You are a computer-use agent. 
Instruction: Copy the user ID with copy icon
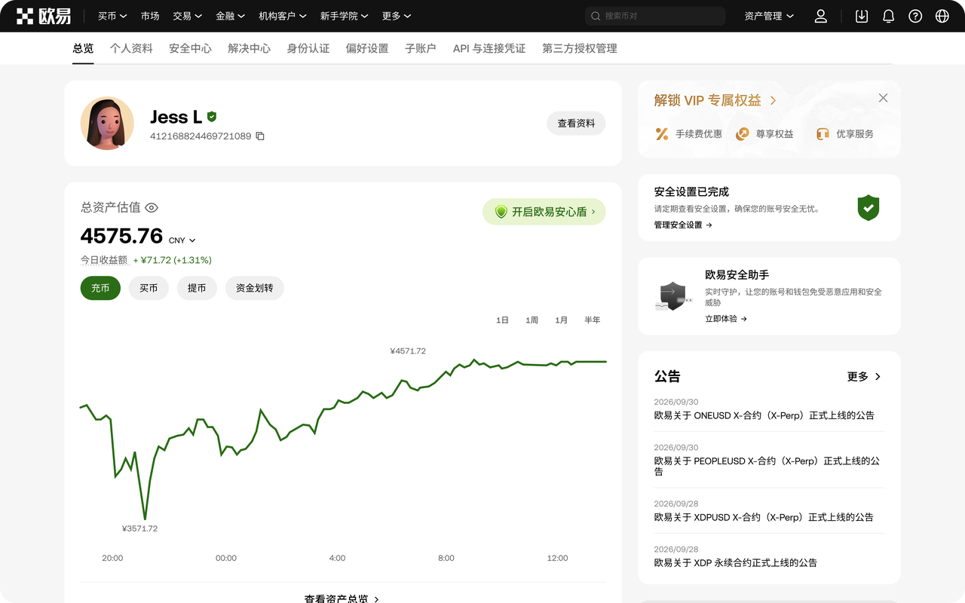tap(260, 136)
